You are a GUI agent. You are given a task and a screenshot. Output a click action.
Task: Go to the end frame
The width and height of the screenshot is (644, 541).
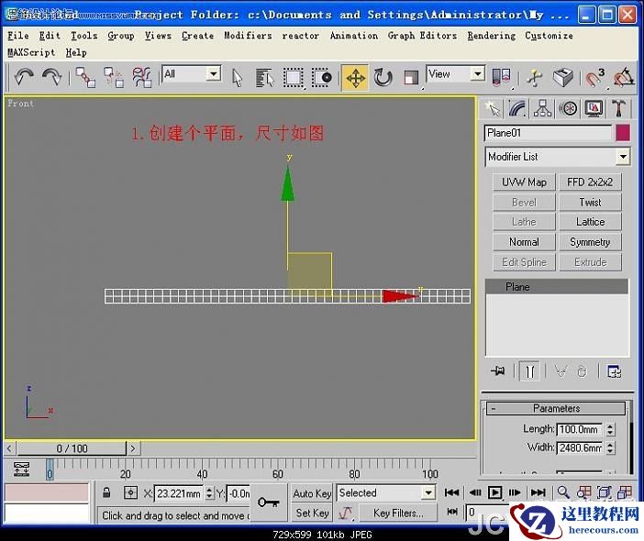point(538,492)
